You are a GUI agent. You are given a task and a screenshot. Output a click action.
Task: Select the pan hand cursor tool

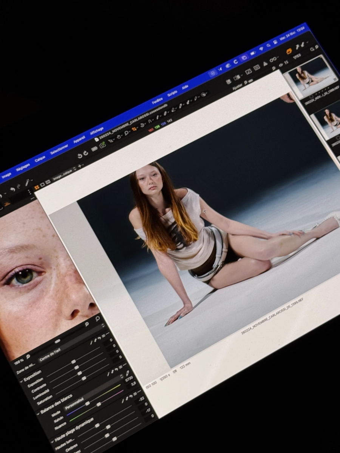click(x=119, y=137)
